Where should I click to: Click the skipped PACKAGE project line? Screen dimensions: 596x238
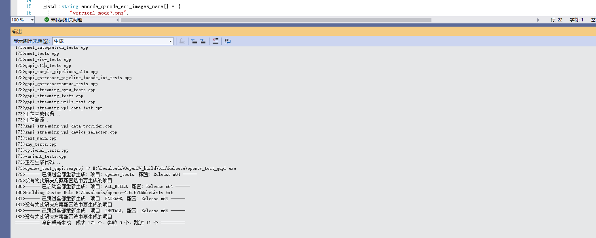coord(100,198)
